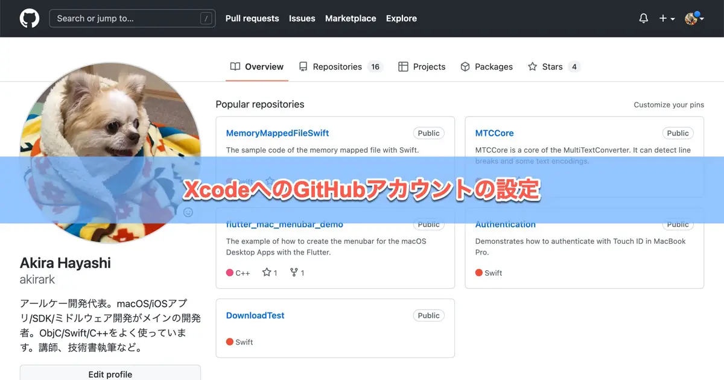
Task: Open Pull requests in header
Action: [252, 18]
